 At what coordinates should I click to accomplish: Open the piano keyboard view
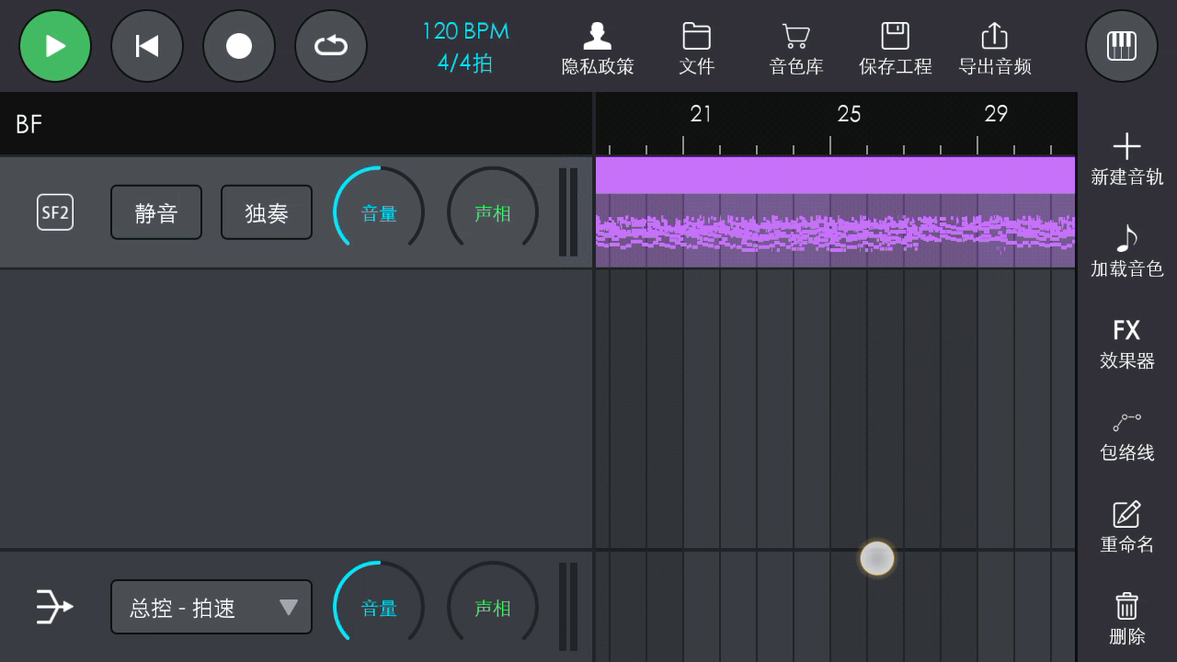click(1122, 46)
